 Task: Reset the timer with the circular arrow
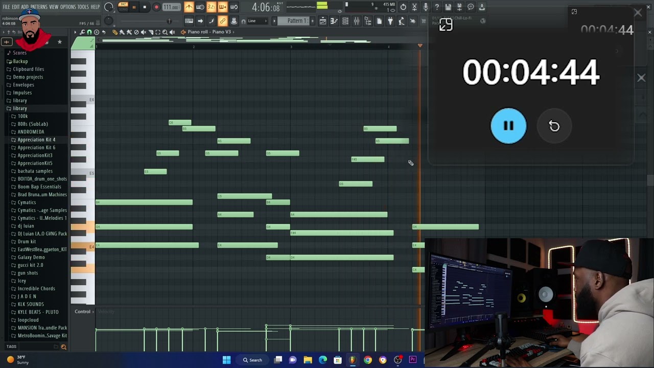coord(554,126)
